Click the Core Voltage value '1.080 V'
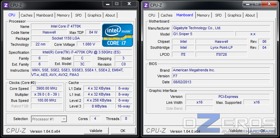The width and height of the screenshot is (280, 138). [89, 44]
